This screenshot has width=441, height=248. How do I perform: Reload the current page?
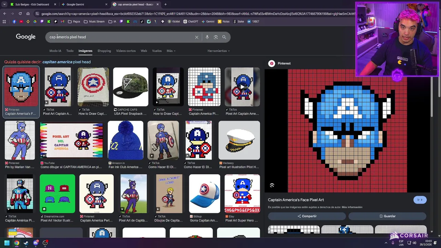20,14
